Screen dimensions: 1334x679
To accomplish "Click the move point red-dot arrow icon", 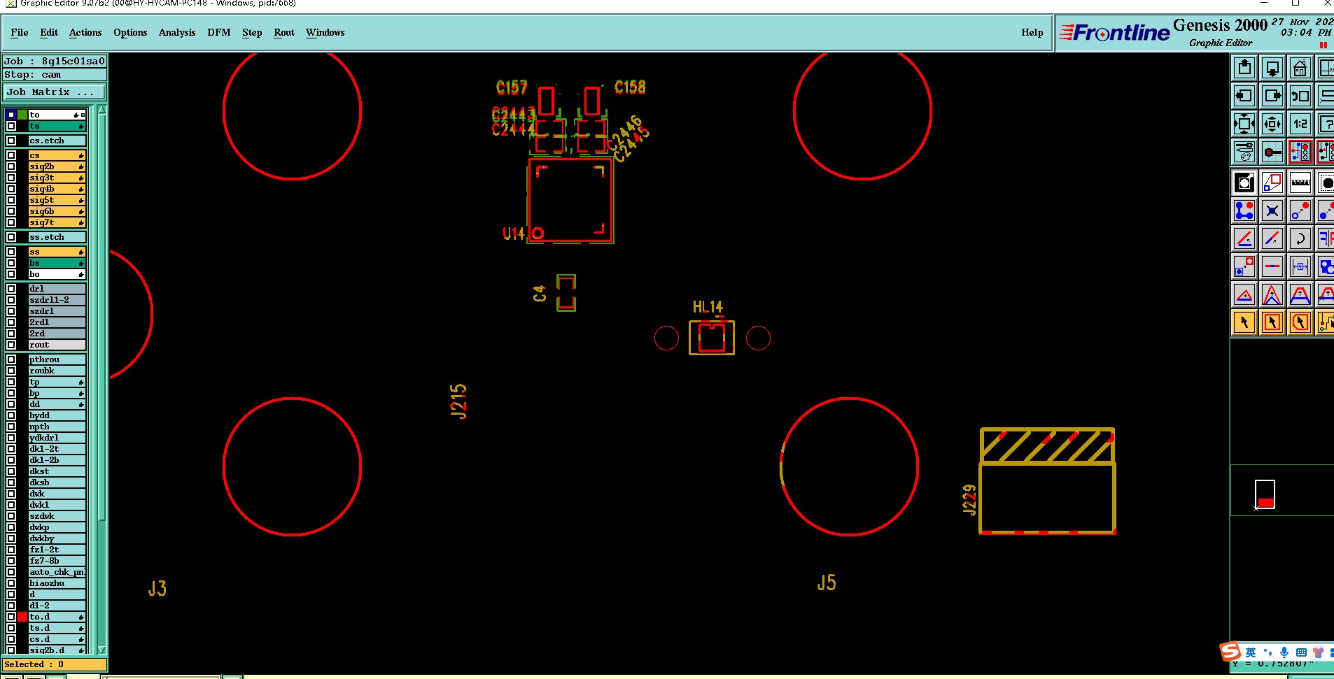I will pos(1300,210).
